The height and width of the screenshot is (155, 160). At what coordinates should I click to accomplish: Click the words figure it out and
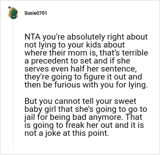coord(113,77)
